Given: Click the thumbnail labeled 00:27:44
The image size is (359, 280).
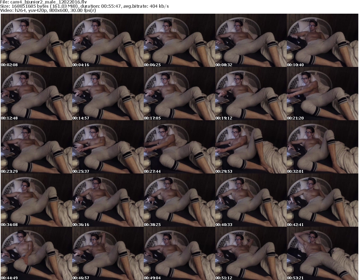Looking at the screenshot, I should pos(179,147).
